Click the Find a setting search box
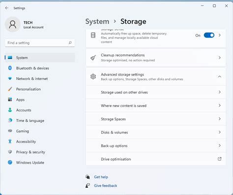Screen dimensions: 233x195 (40, 43)
